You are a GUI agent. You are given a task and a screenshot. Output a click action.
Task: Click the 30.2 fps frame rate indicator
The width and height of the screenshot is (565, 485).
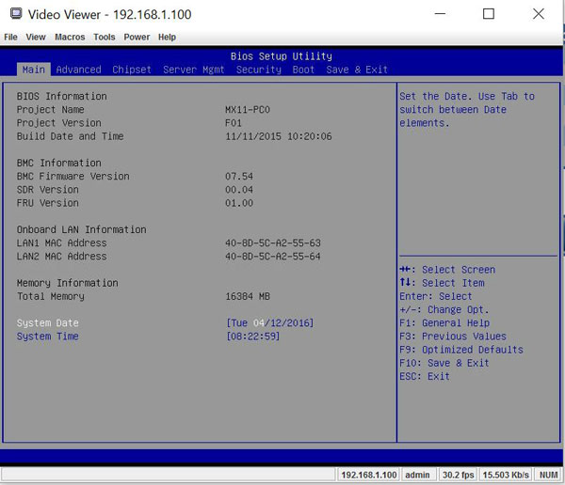[457, 475]
